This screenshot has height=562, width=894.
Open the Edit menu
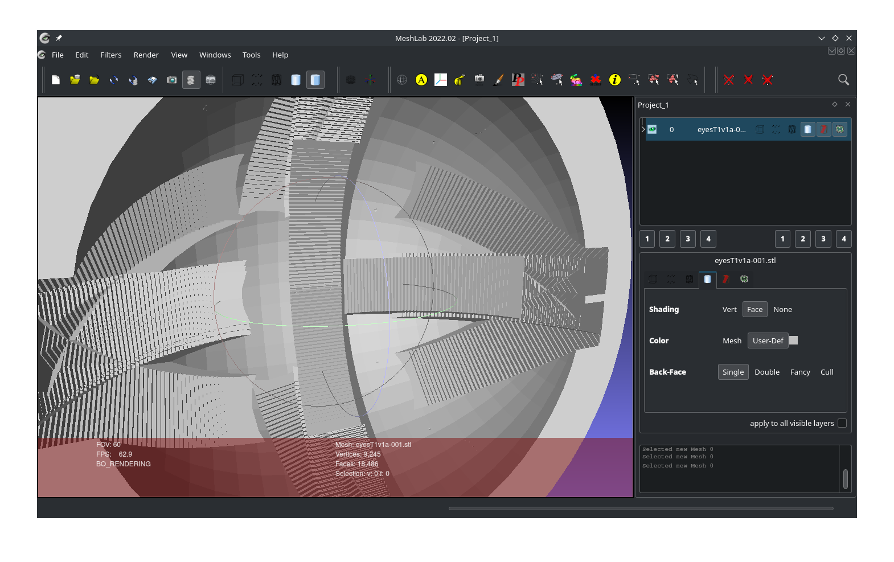(x=82, y=55)
